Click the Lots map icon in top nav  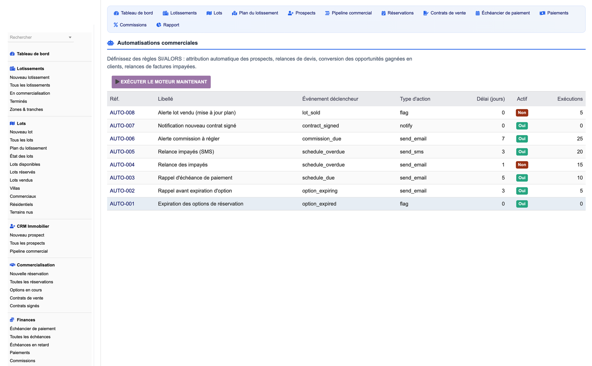pyautogui.click(x=209, y=13)
